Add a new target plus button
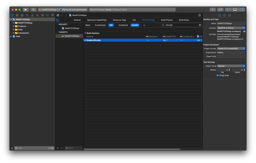256x163 pixels. 58,148
